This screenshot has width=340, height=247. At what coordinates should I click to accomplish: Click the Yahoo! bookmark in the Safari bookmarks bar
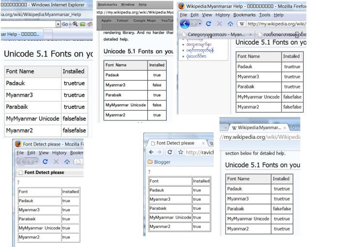[123, 21]
